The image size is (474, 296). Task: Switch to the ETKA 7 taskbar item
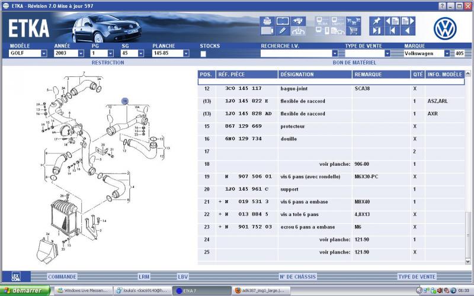[202, 291]
